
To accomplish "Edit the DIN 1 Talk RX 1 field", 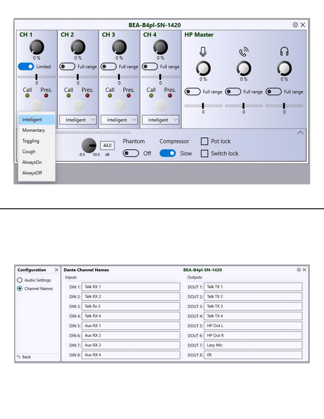I will point(131,287).
